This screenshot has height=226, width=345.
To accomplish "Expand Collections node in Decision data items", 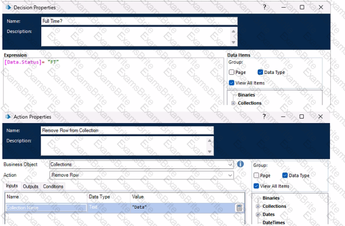I will (233, 103).
